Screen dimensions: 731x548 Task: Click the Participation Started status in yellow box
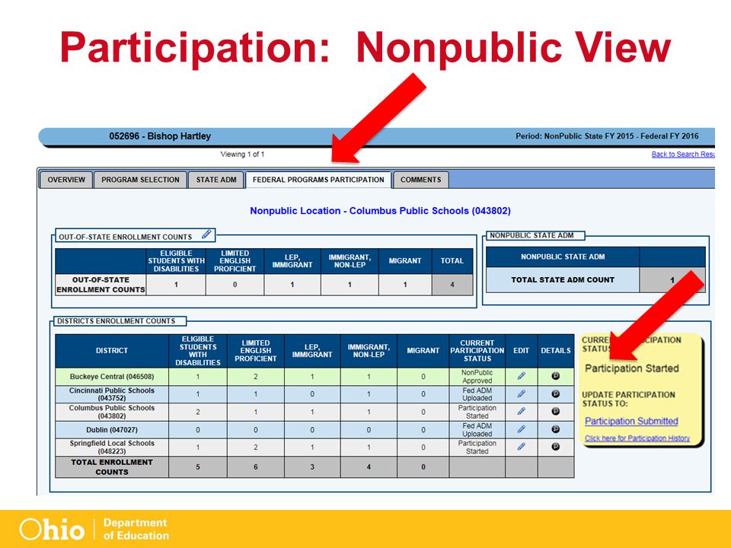[632, 368]
